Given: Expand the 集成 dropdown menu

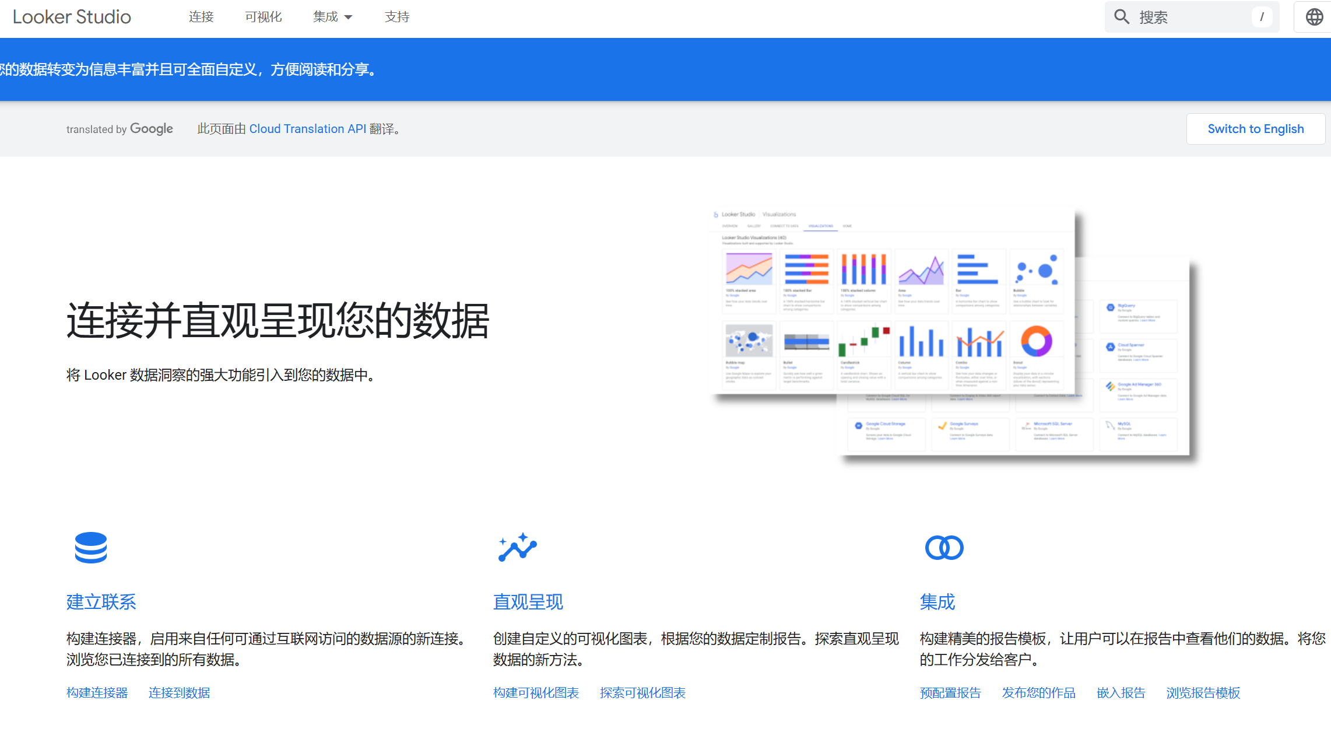Looking at the screenshot, I should click(x=332, y=17).
